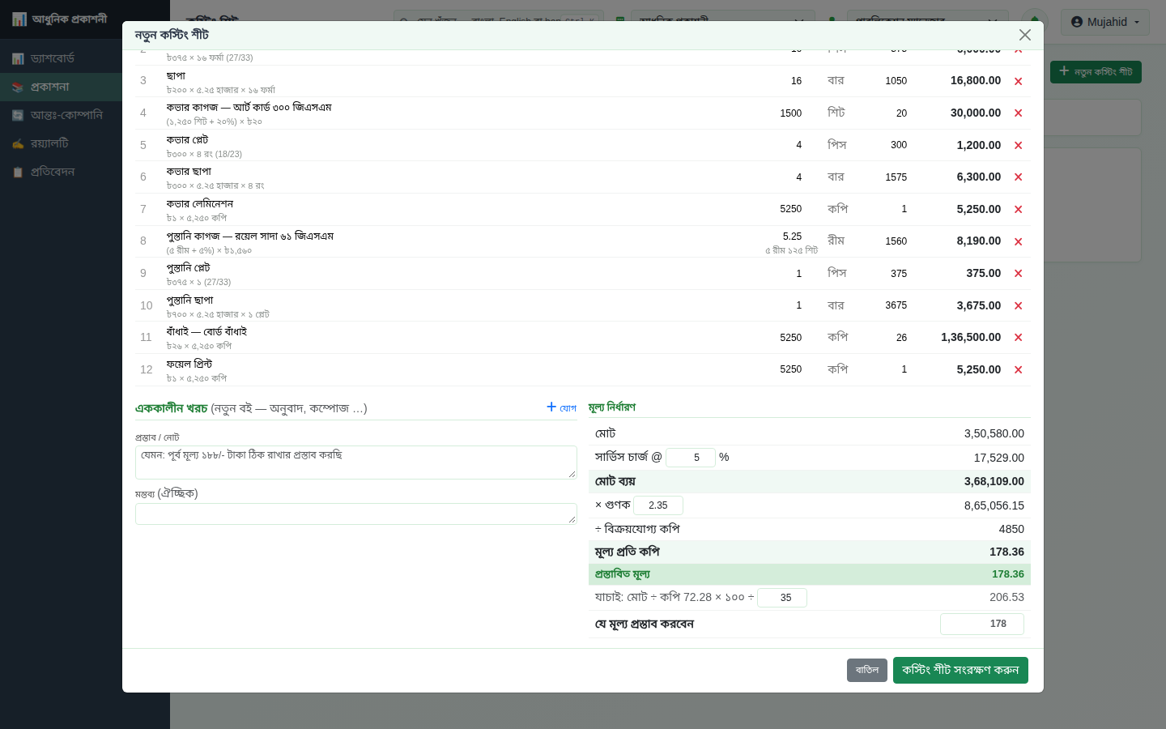This screenshot has height=729, width=1166.
Task: Add a one-time cost with যোগ
Action: [561, 407]
